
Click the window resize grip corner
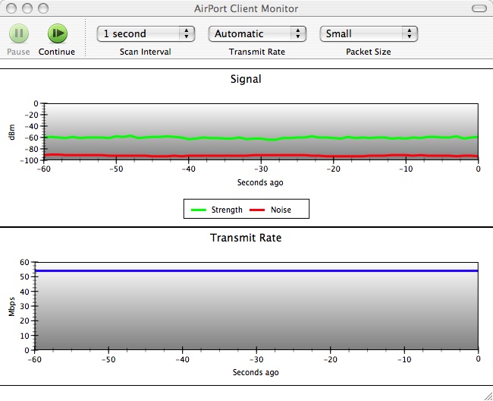pos(488,396)
